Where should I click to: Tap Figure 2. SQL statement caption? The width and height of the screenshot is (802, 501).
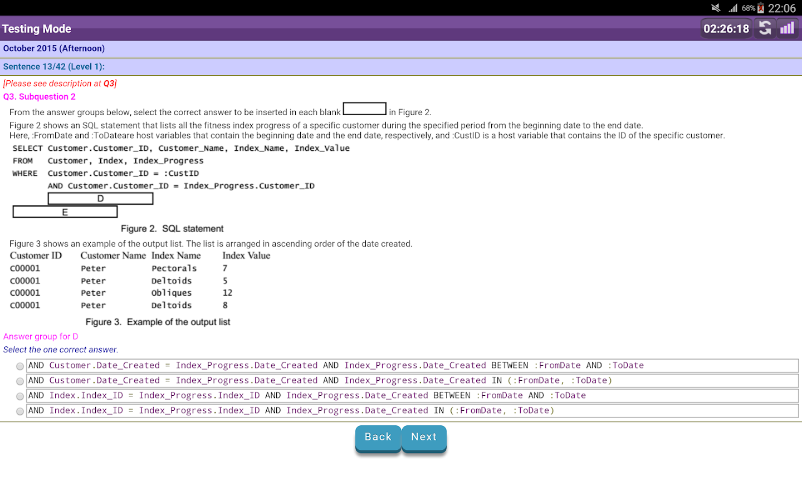172,229
